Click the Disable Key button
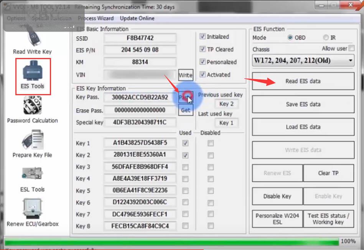The height and width of the screenshot is (250, 364). [x=277, y=196]
